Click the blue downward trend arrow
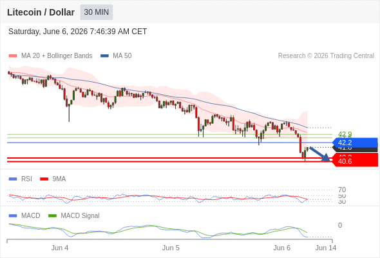This screenshot has height=258, width=380. [x=319, y=154]
